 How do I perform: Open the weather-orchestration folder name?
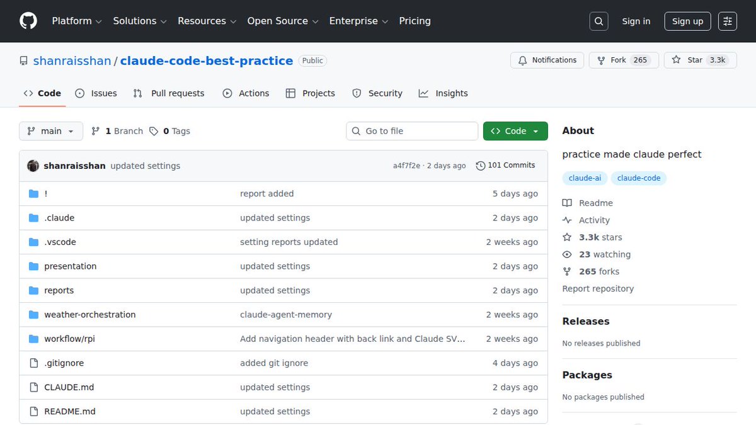(90, 315)
